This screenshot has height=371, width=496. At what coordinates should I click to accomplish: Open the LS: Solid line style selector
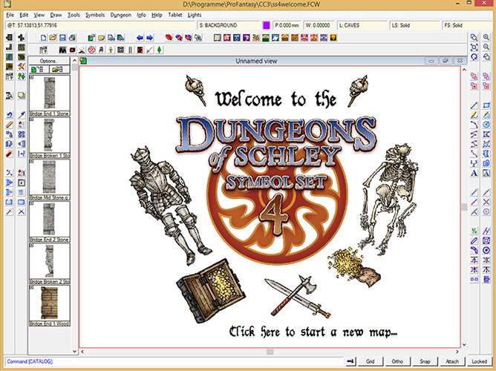(415, 25)
